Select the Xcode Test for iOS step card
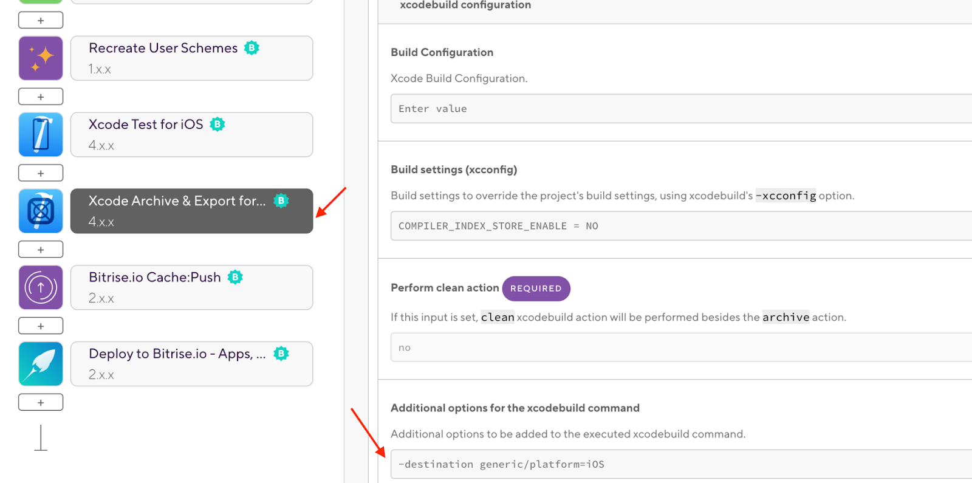Screen dimensions: 972x483 pos(191,135)
